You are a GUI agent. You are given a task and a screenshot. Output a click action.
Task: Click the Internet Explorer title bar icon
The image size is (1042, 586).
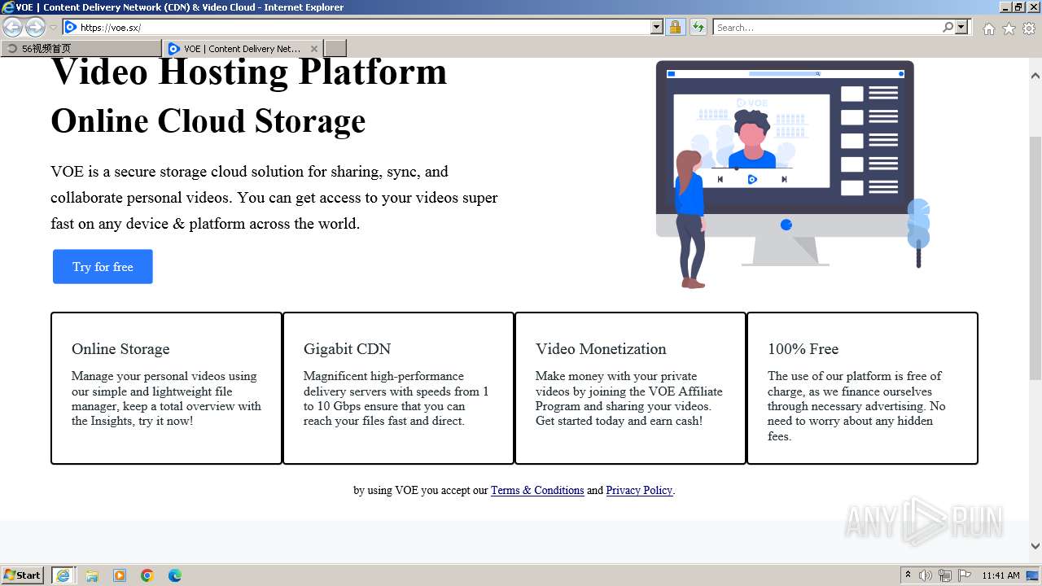tap(8, 7)
